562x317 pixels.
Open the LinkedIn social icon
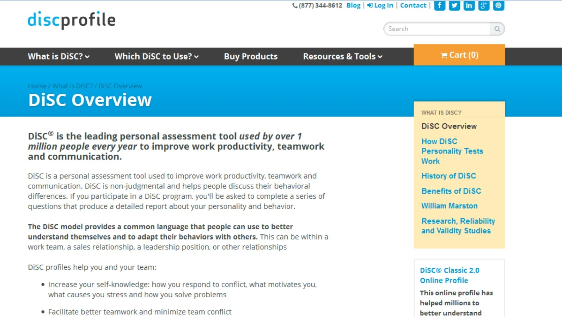(469, 5)
